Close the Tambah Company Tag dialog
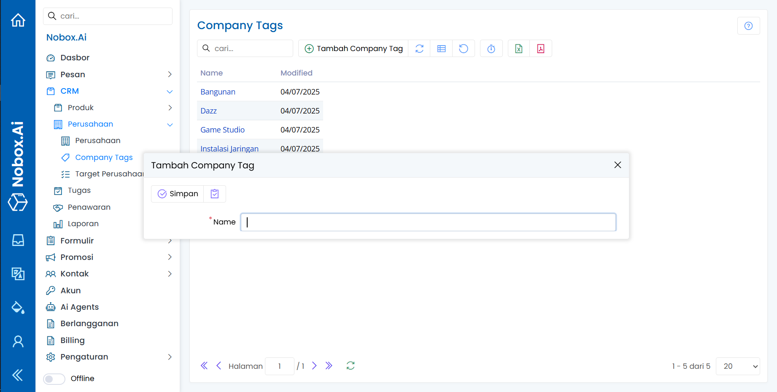Screen dimensions: 777x392 coord(618,165)
